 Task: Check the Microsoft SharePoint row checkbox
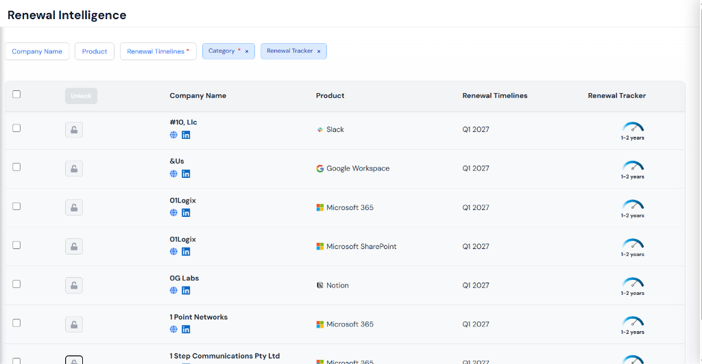16,245
